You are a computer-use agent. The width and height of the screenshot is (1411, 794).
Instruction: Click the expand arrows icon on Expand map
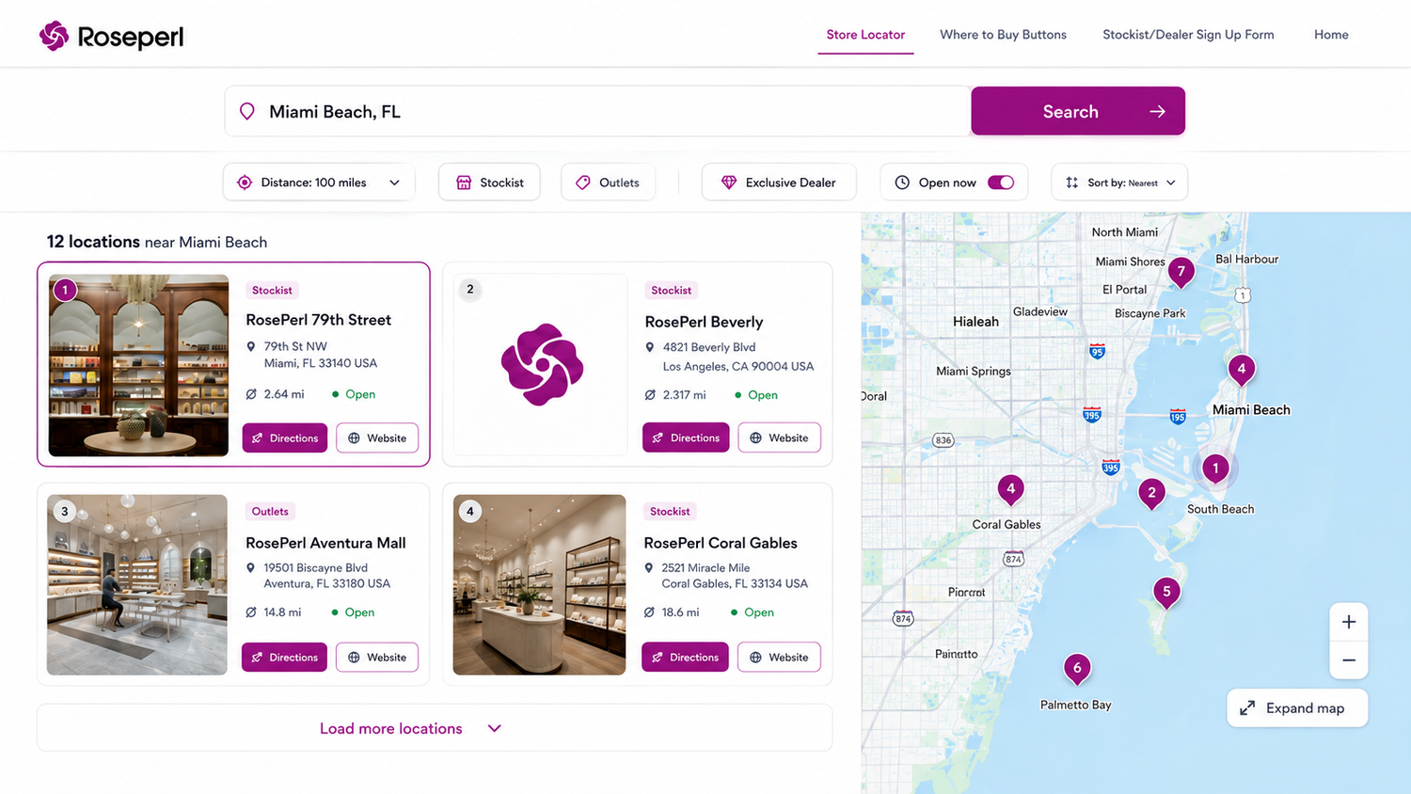pos(1247,708)
